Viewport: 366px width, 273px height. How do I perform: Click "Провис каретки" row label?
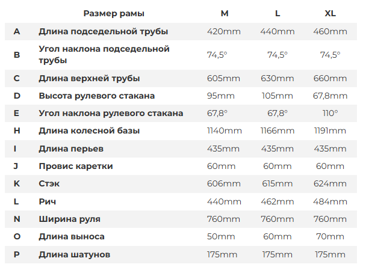coord(76,166)
